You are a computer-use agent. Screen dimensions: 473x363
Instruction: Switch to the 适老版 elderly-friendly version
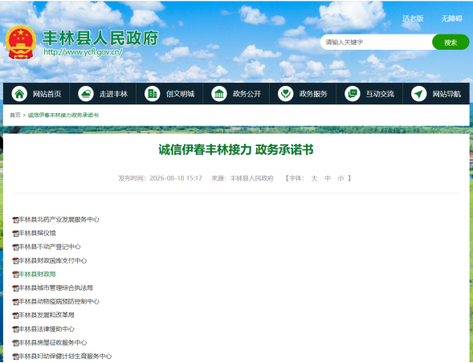413,18
